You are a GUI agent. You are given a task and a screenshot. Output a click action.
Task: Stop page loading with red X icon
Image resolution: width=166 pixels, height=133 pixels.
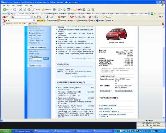click(x=21, y=9)
